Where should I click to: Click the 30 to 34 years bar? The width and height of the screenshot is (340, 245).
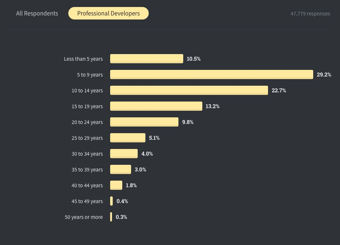coord(124,154)
